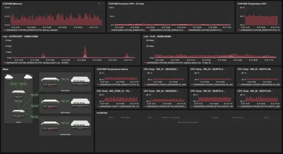Click the CRS328-24P-PoE-QUINTO legend entry
283x154 pixels.
coord(212,107)
